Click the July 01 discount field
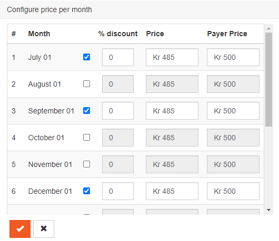This screenshot has height=241, width=279. (x=118, y=57)
